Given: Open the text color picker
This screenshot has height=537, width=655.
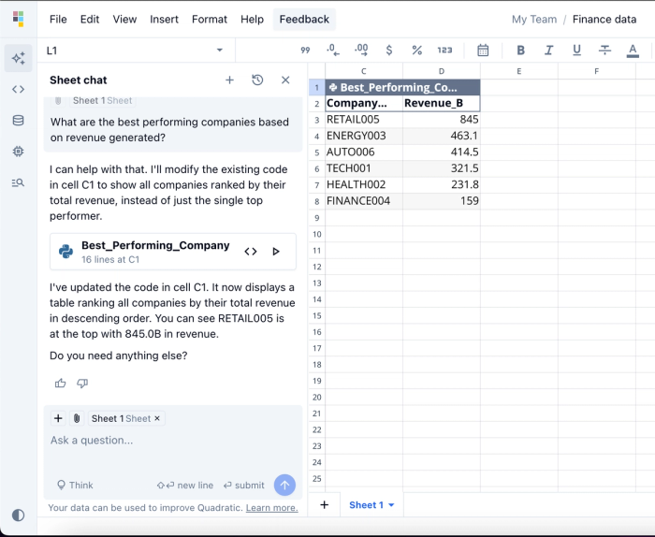Looking at the screenshot, I should pyautogui.click(x=633, y=51).
